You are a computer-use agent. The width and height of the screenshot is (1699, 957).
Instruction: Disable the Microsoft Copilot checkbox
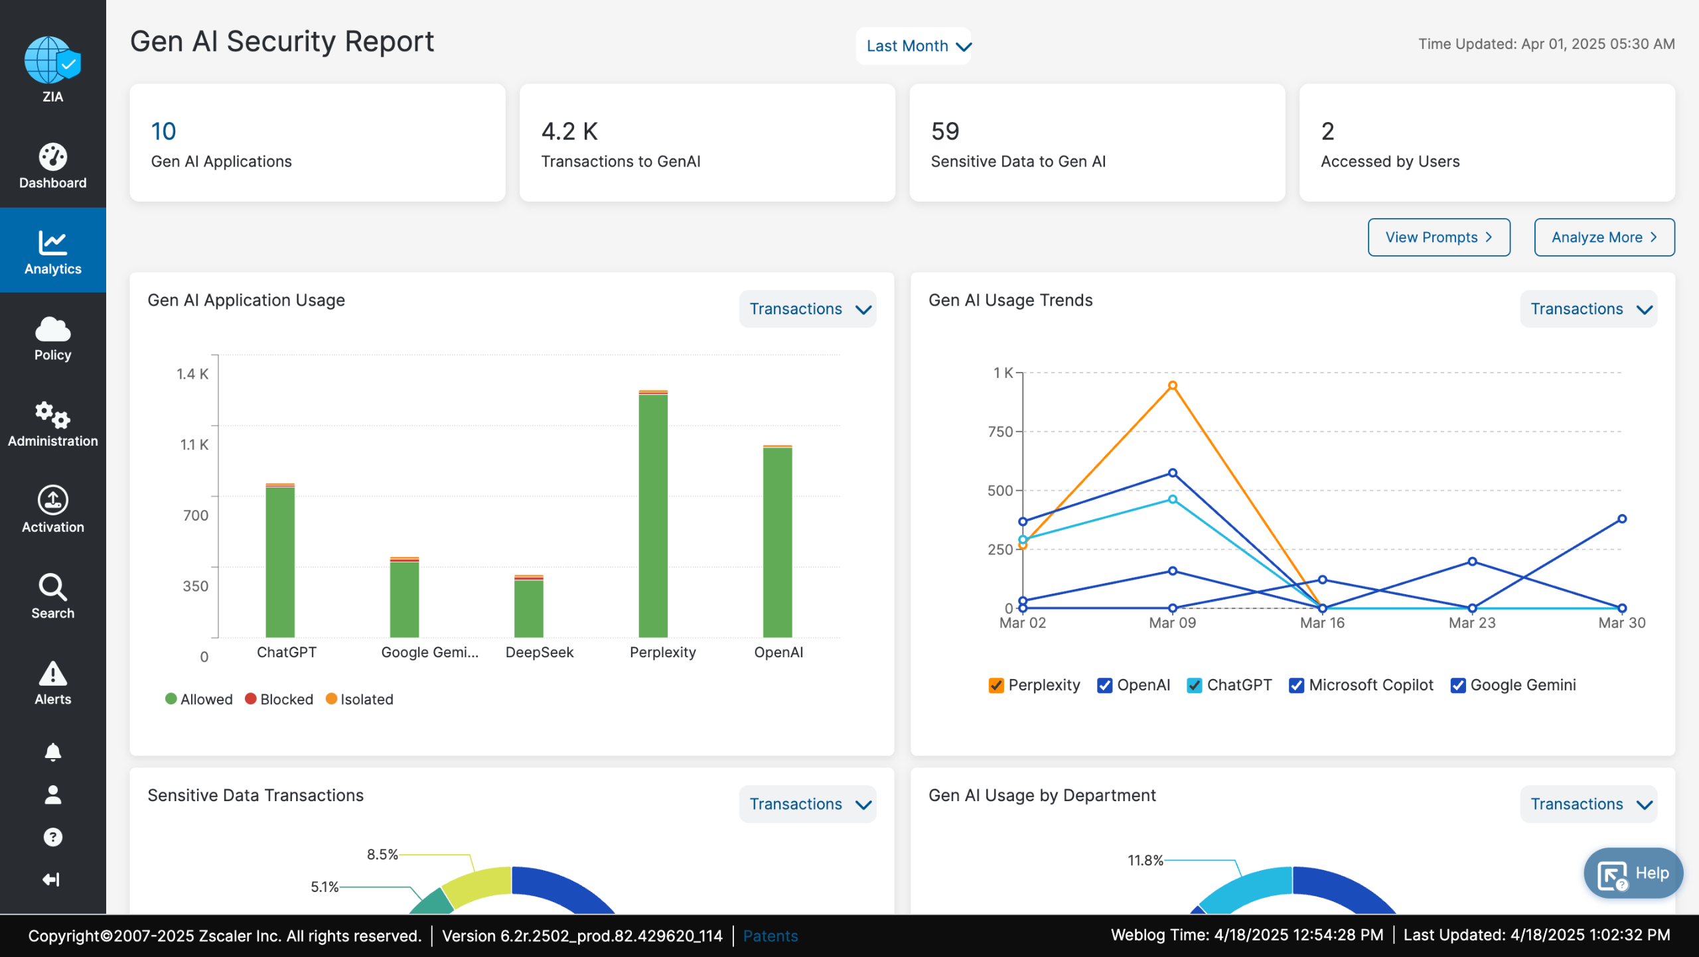coord(1295,685)
